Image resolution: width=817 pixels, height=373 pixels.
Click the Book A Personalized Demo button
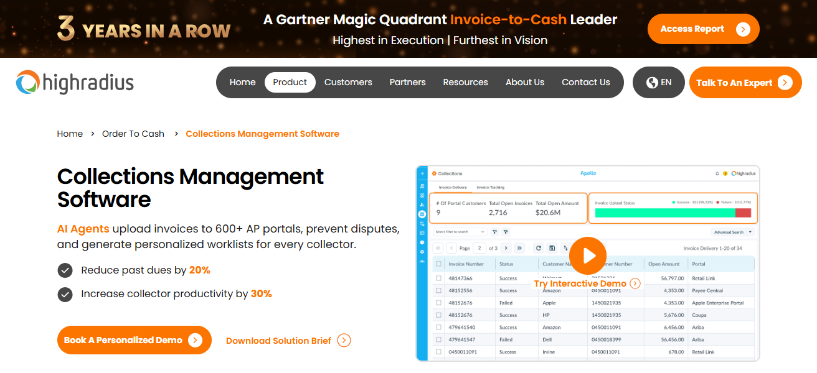(134, 340)
